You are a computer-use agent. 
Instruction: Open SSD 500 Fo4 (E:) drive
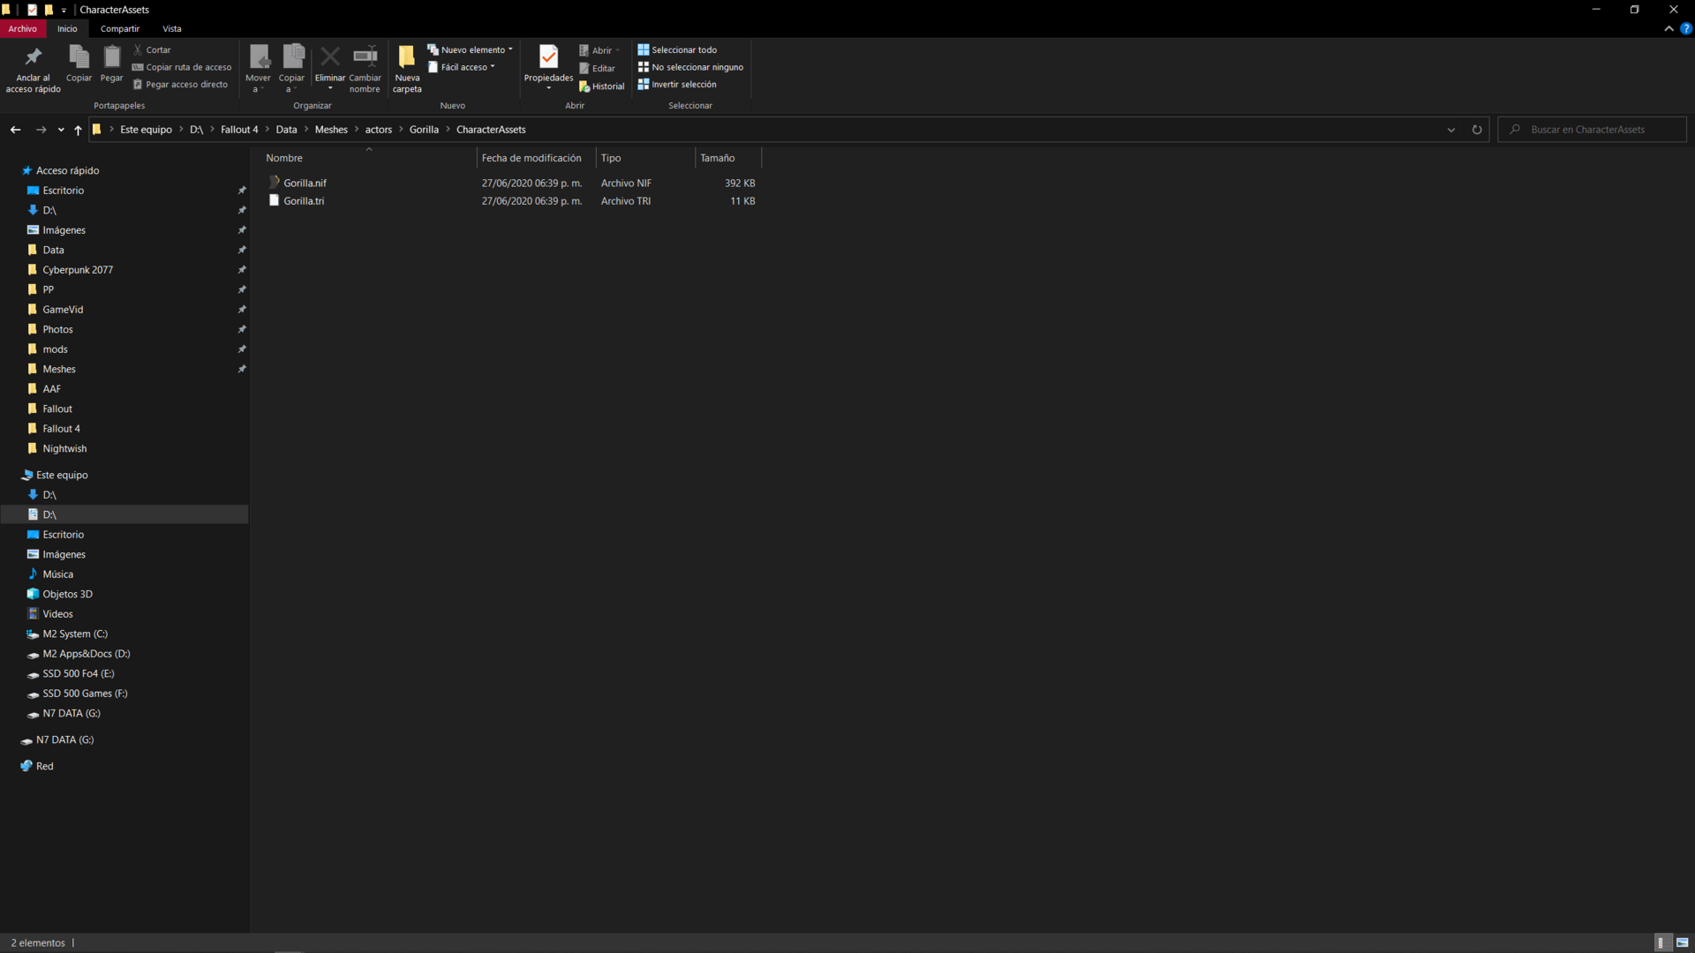pyautogui.click(x=79, y=674)
